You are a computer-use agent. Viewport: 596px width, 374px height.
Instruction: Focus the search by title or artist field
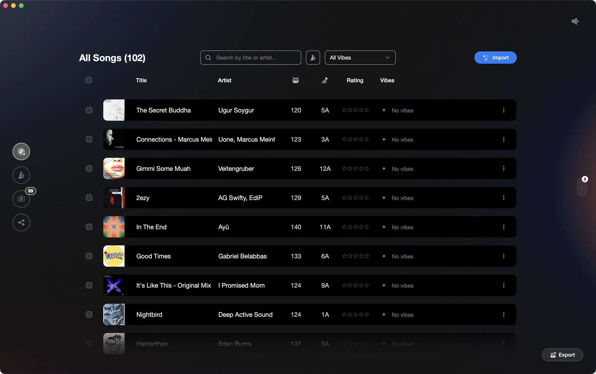coord(251,58)
